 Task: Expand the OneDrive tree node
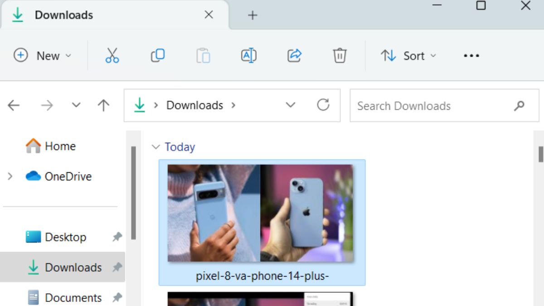pyautogui.click(x=10, y=176)
